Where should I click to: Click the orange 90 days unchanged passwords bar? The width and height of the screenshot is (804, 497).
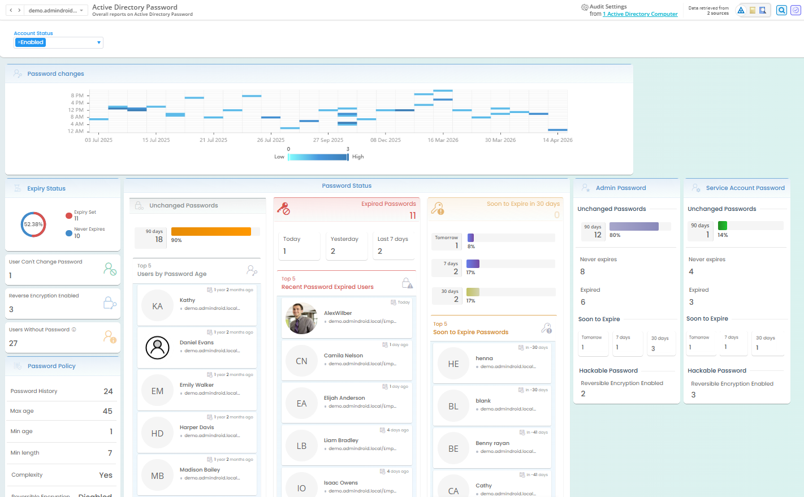point(211,231)
